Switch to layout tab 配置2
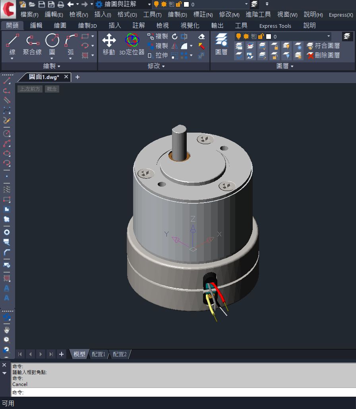Image resolution: width=356 pixels, height=409 pixels. click(x=120, y=354)
